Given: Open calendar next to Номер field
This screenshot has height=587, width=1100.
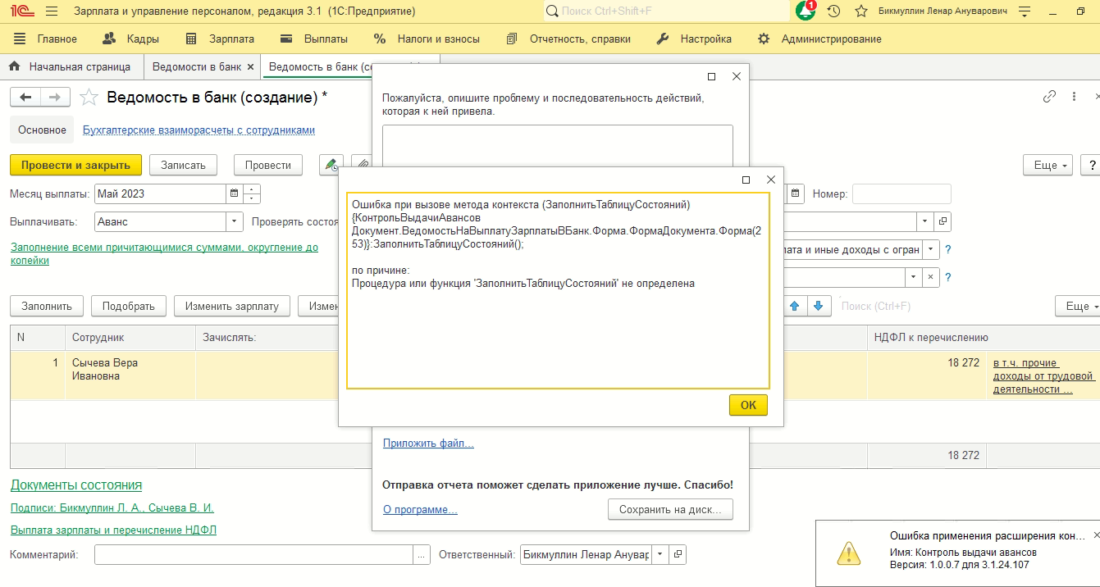Looking at the screenshot, I should coord(796,194).
